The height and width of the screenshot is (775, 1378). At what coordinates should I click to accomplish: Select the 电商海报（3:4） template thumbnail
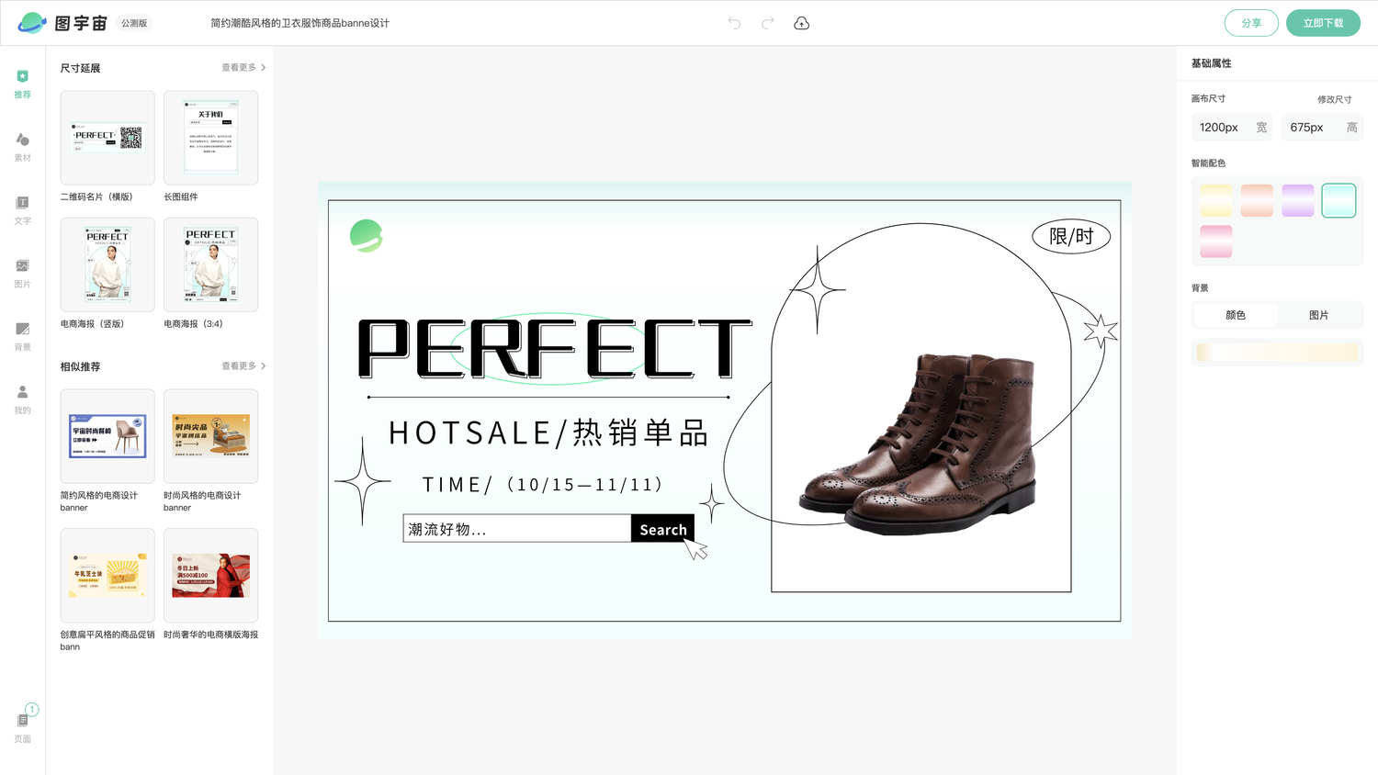pos(210,264)
